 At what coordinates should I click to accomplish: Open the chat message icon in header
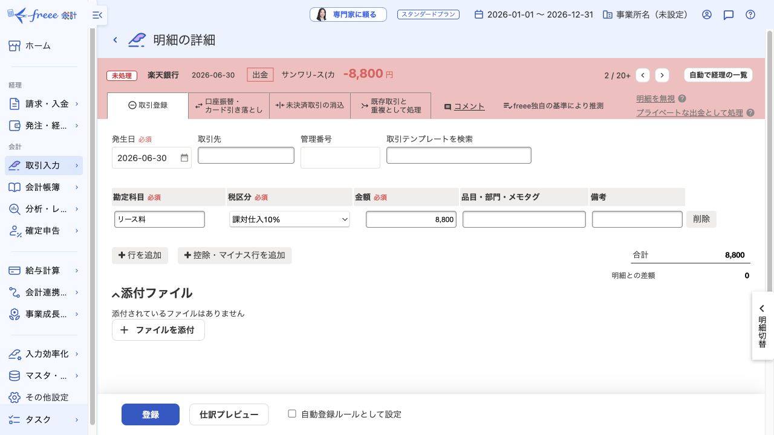[729, 14]
